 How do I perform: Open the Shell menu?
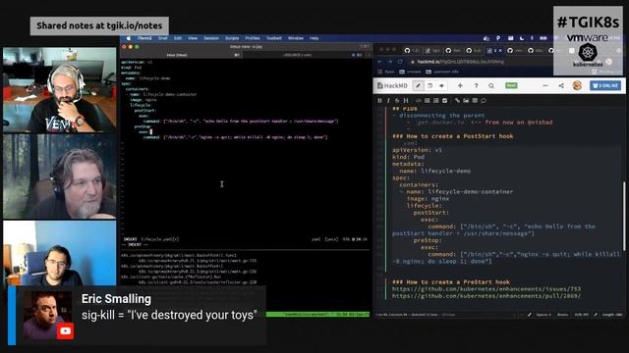click(162, 38)
